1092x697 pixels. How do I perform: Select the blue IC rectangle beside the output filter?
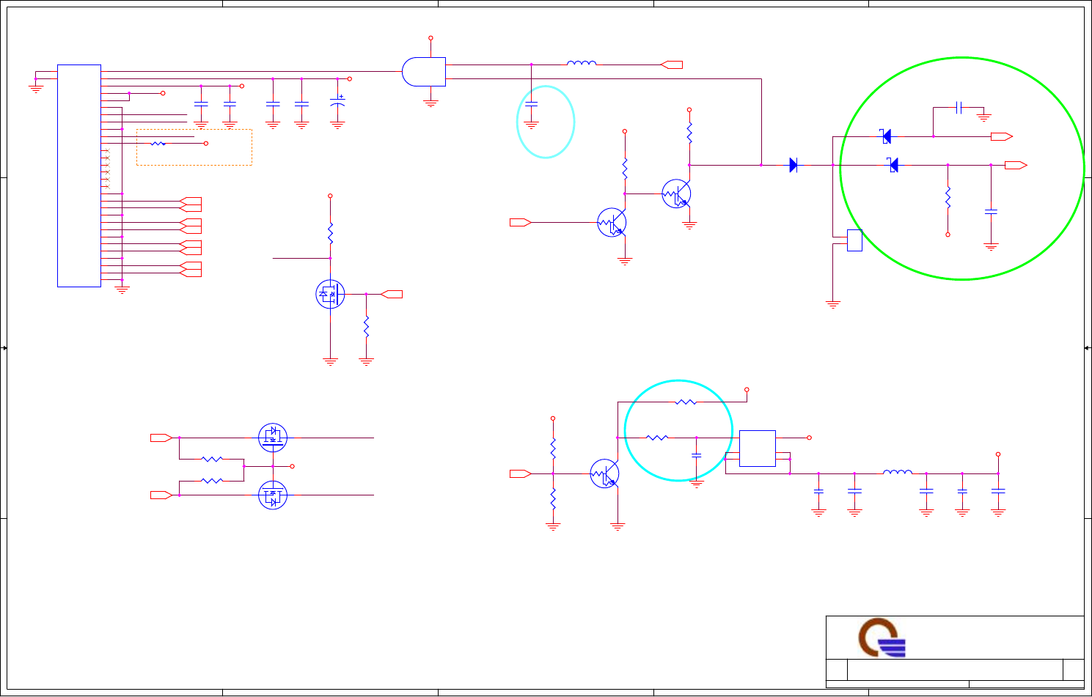pos(758,449)
